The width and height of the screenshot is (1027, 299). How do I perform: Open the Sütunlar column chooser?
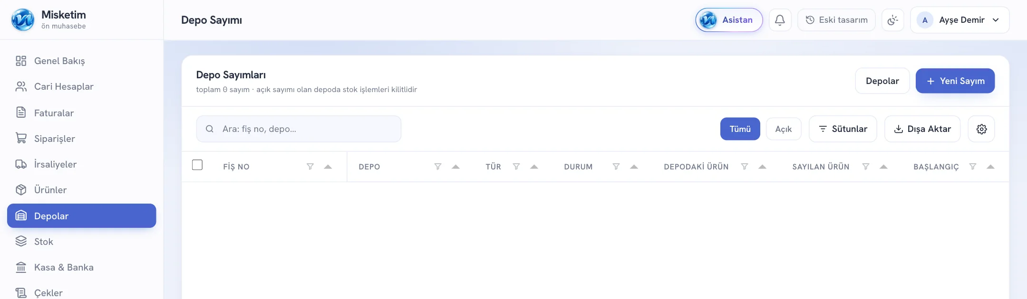843,129
